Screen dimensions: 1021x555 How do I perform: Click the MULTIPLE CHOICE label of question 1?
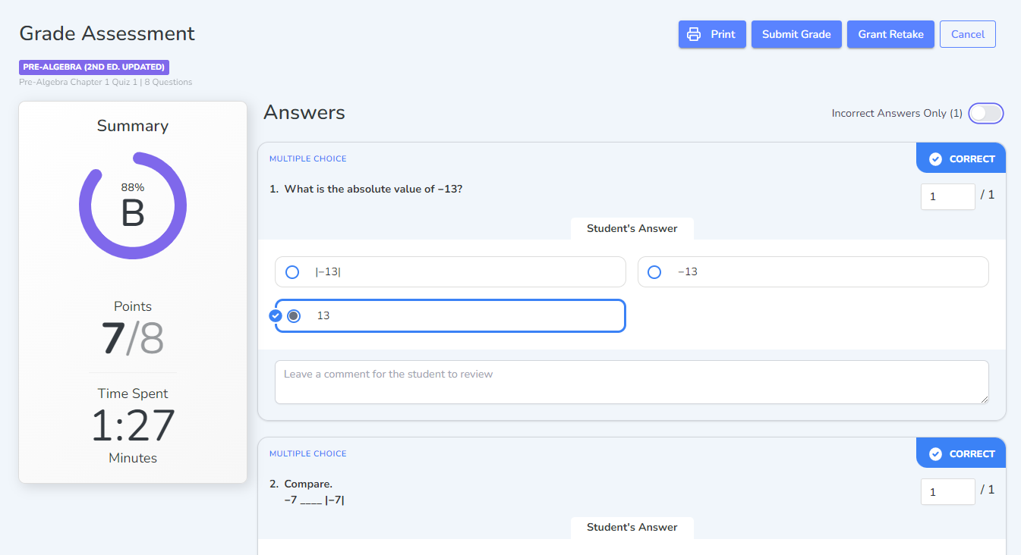click(307, 159)
